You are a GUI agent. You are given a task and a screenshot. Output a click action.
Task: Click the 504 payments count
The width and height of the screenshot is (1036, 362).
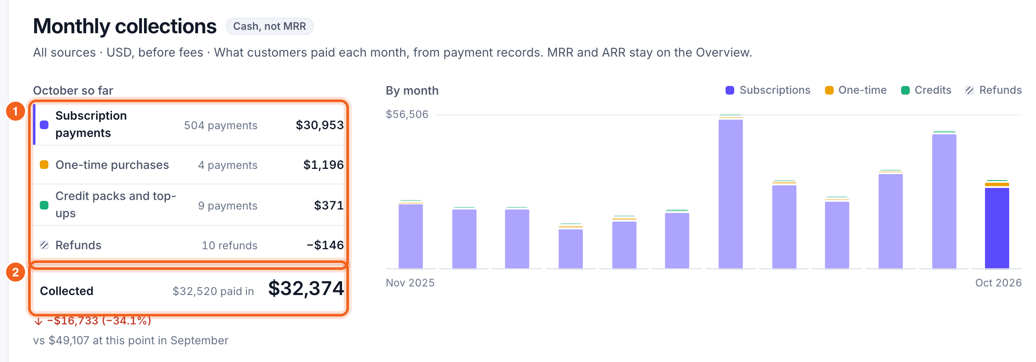tap(221, 125)
